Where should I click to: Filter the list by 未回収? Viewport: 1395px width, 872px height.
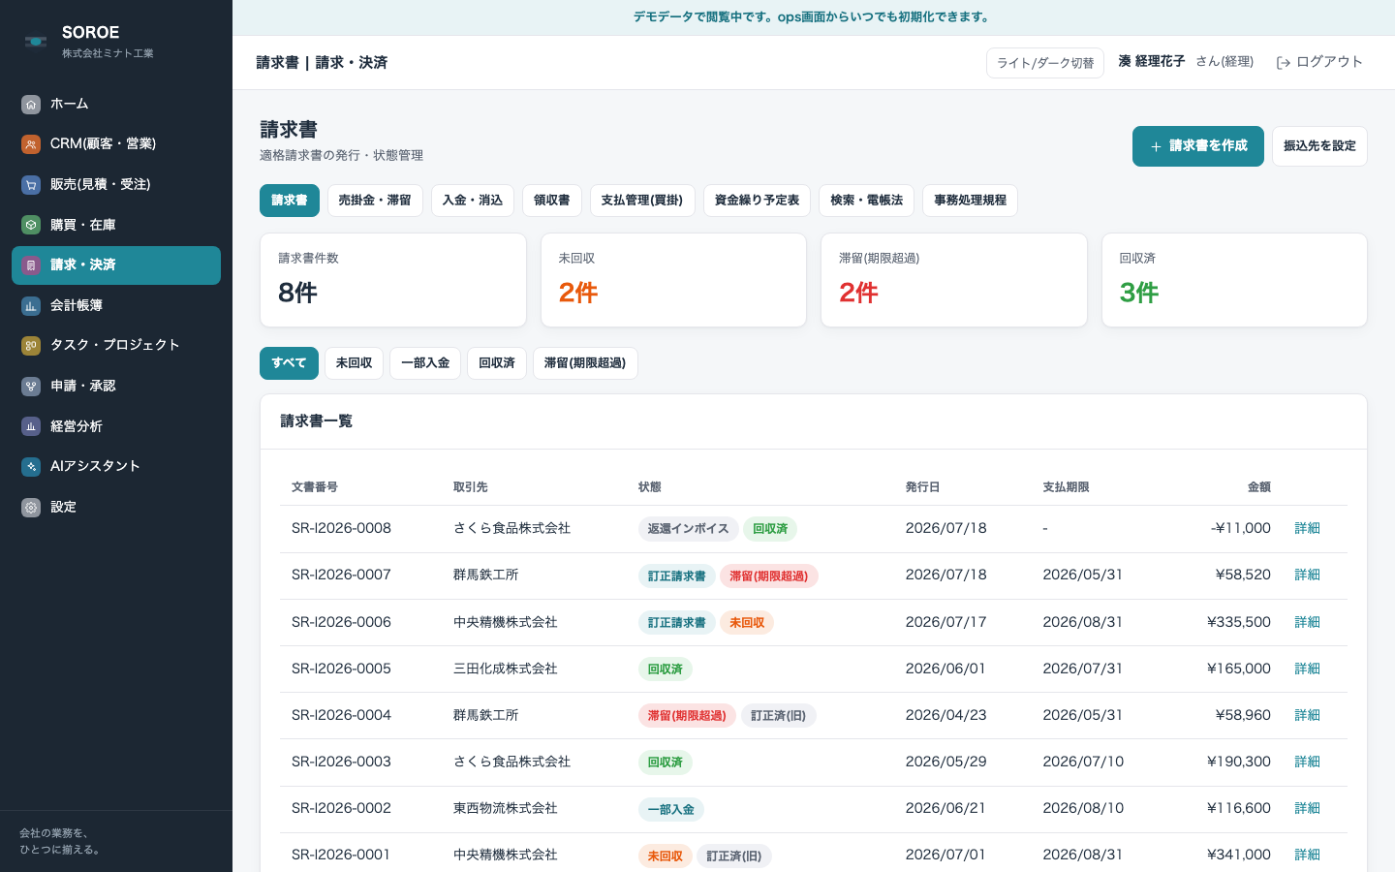click(x=354, y=363)
